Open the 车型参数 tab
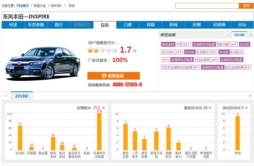Viewport: 254px width, 166px height. click(x=36, y=25)
